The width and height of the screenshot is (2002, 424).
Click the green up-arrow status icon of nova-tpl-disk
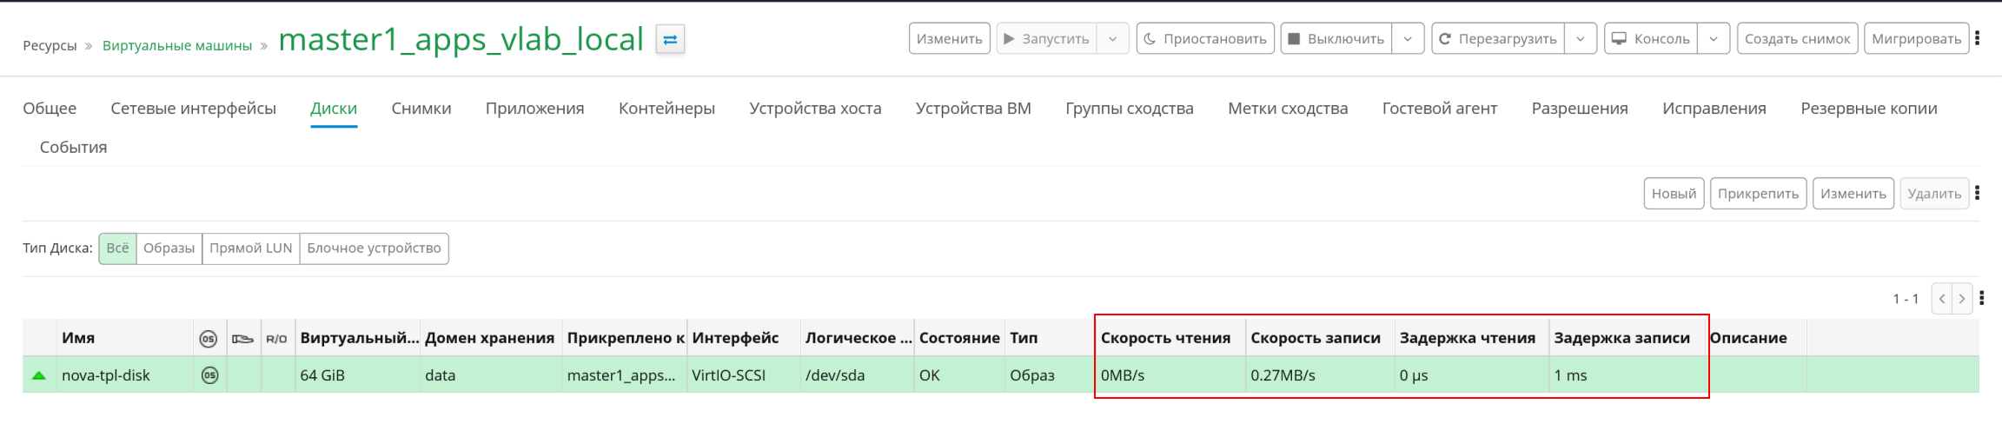pos(38,375)
